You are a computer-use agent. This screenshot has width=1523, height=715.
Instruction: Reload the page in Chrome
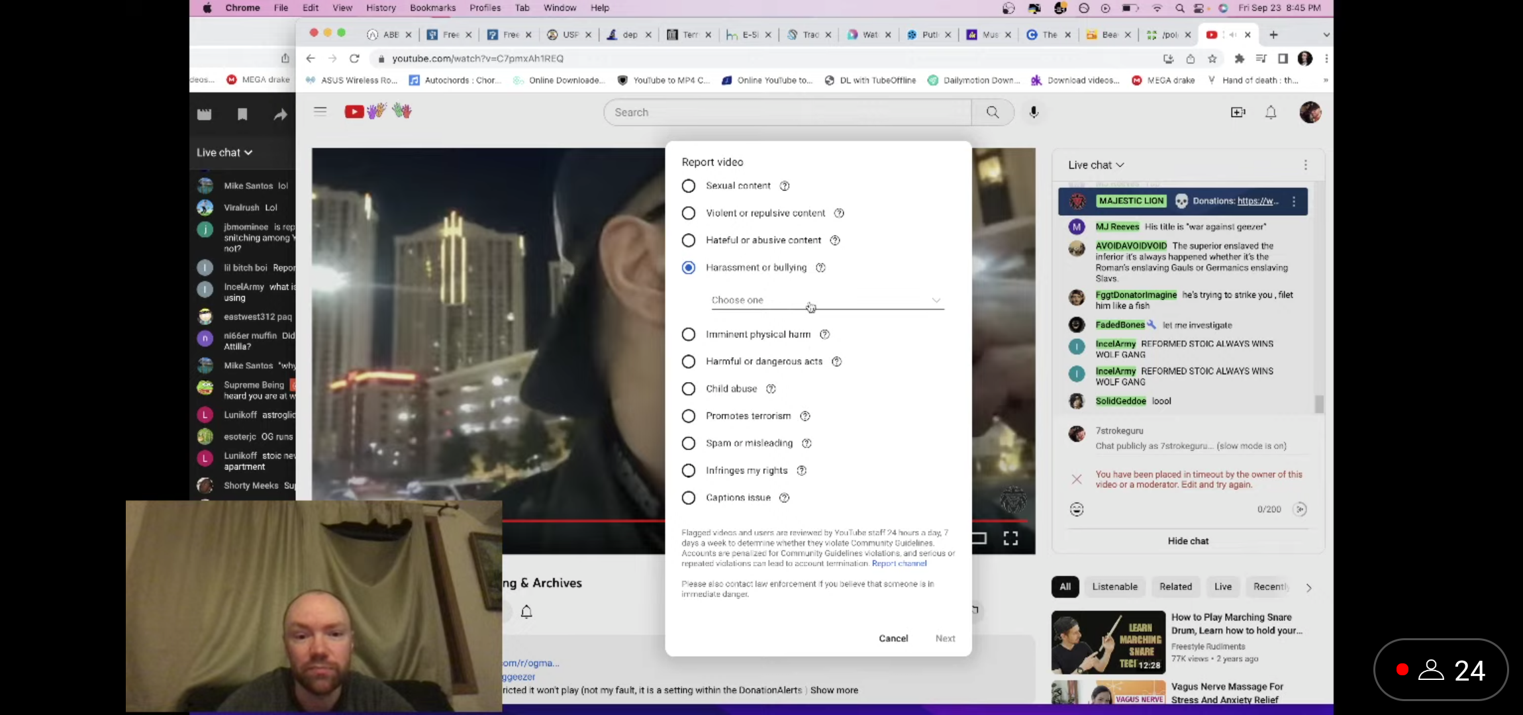(x=354, y=58)
